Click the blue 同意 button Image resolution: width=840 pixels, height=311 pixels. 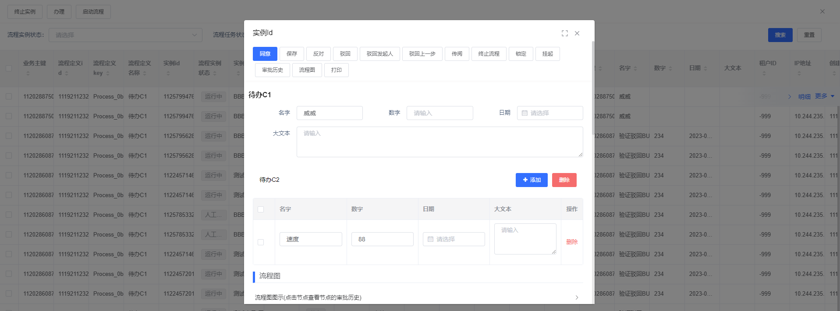(x=265, y=54)
